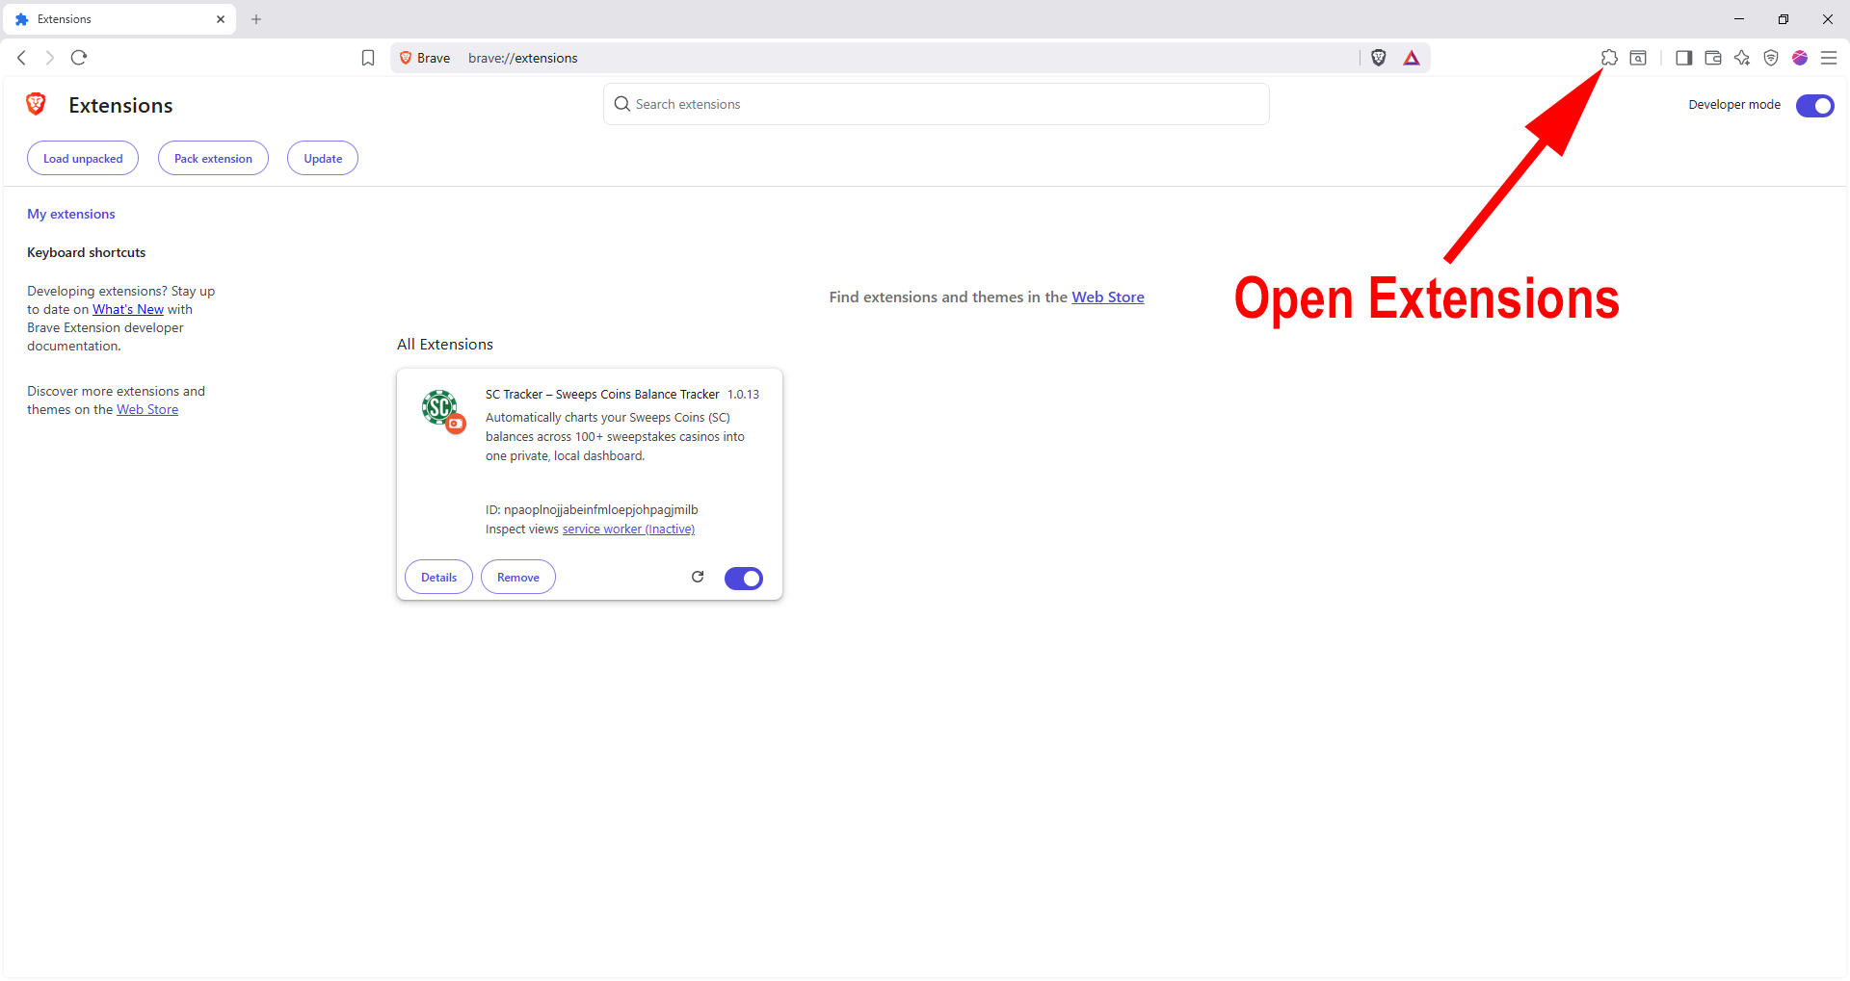The height and width of the screenshot is (981, 1850).
Task: Open Brave Rewards triangle icon
Action: (1412, 58)
